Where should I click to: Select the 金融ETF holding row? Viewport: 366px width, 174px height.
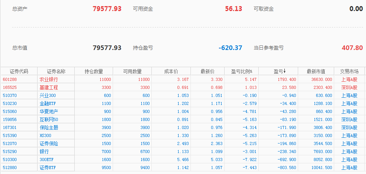click(x=182, y=104)
